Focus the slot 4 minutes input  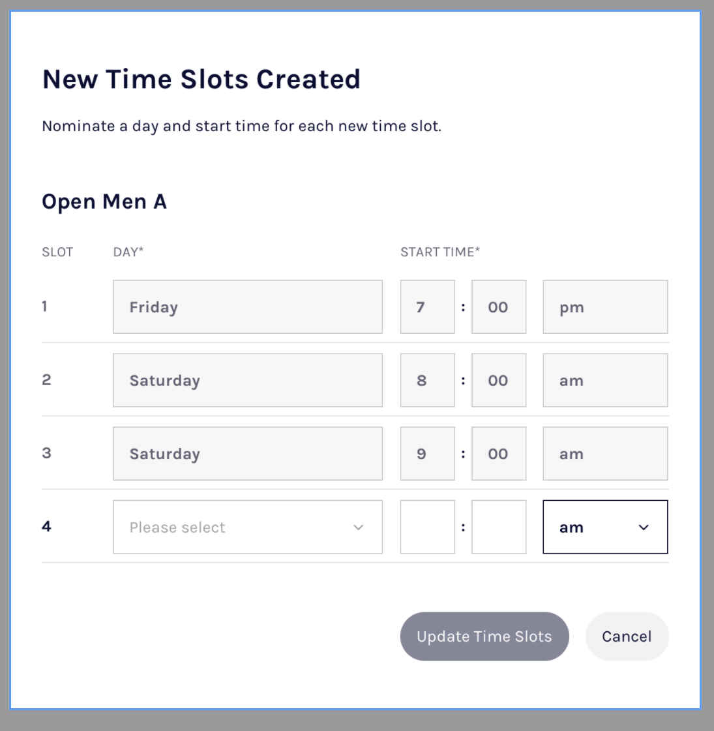[x=499, y=527]
